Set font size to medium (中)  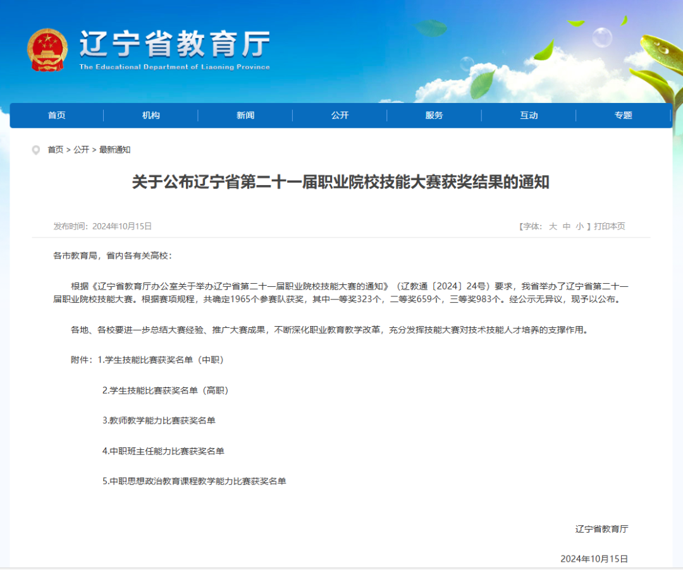click(x=567, y=226)
